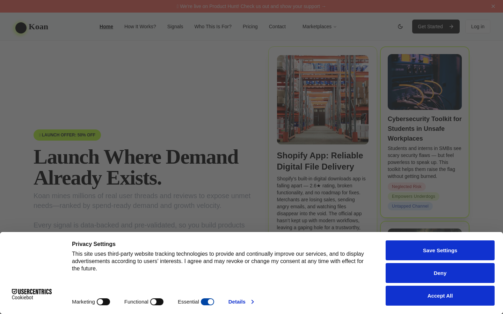Navigate to Pricing

[250, 27]
